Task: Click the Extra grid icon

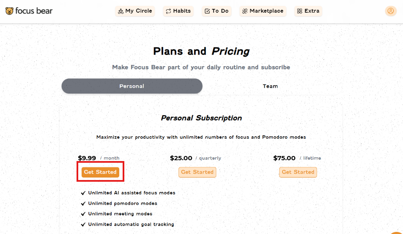Action: [300, 11]
